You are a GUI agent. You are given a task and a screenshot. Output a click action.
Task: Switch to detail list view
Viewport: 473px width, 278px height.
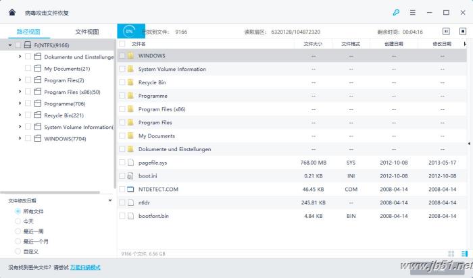point(464,254)
